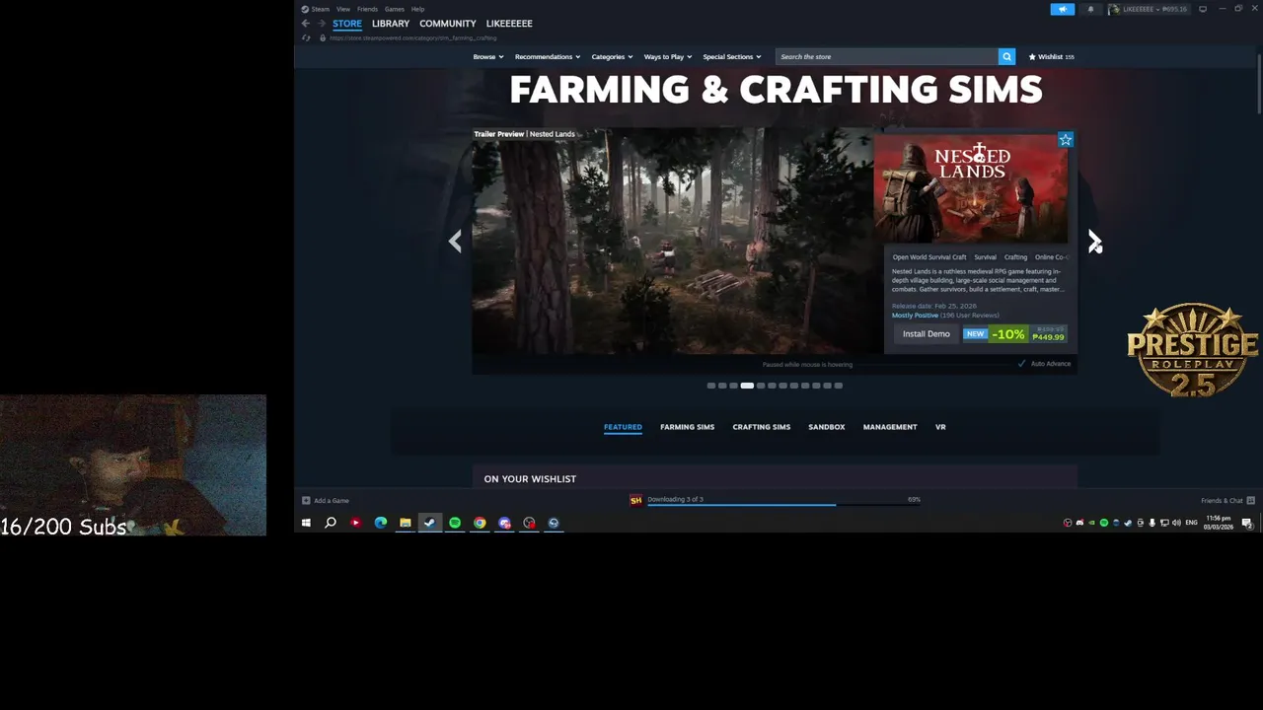Expand the Browse dropdown
Screen dimensions: 1263x710
coord(488,57)
